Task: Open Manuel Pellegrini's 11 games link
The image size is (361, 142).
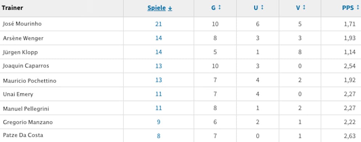Action: 158,108
